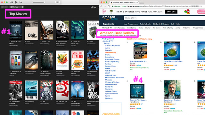Open the Smash His Camera poster
205x115 pixels.
pos(16,90)
